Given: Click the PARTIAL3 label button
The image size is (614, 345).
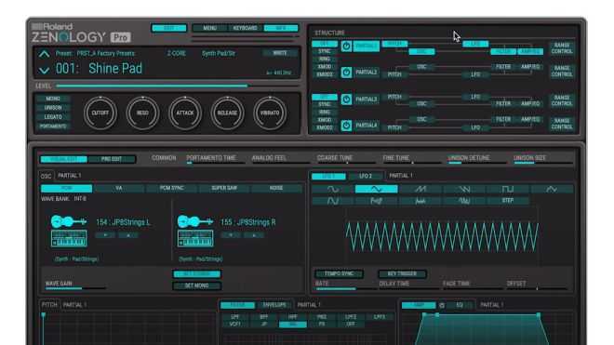Looking at the screenshot, I should point(367,100).
